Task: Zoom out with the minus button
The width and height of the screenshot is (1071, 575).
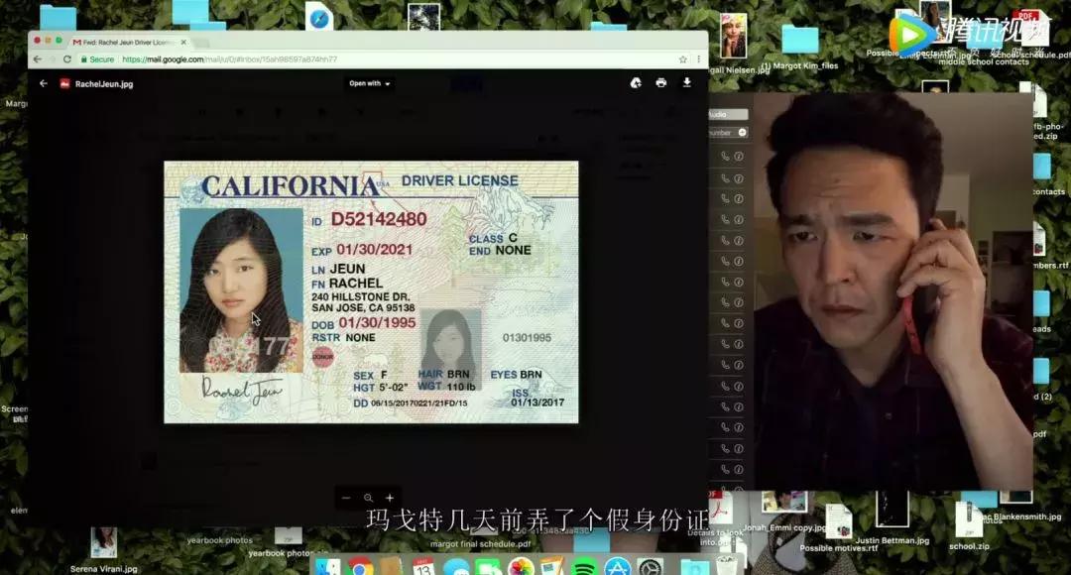Action: point(346,498)
